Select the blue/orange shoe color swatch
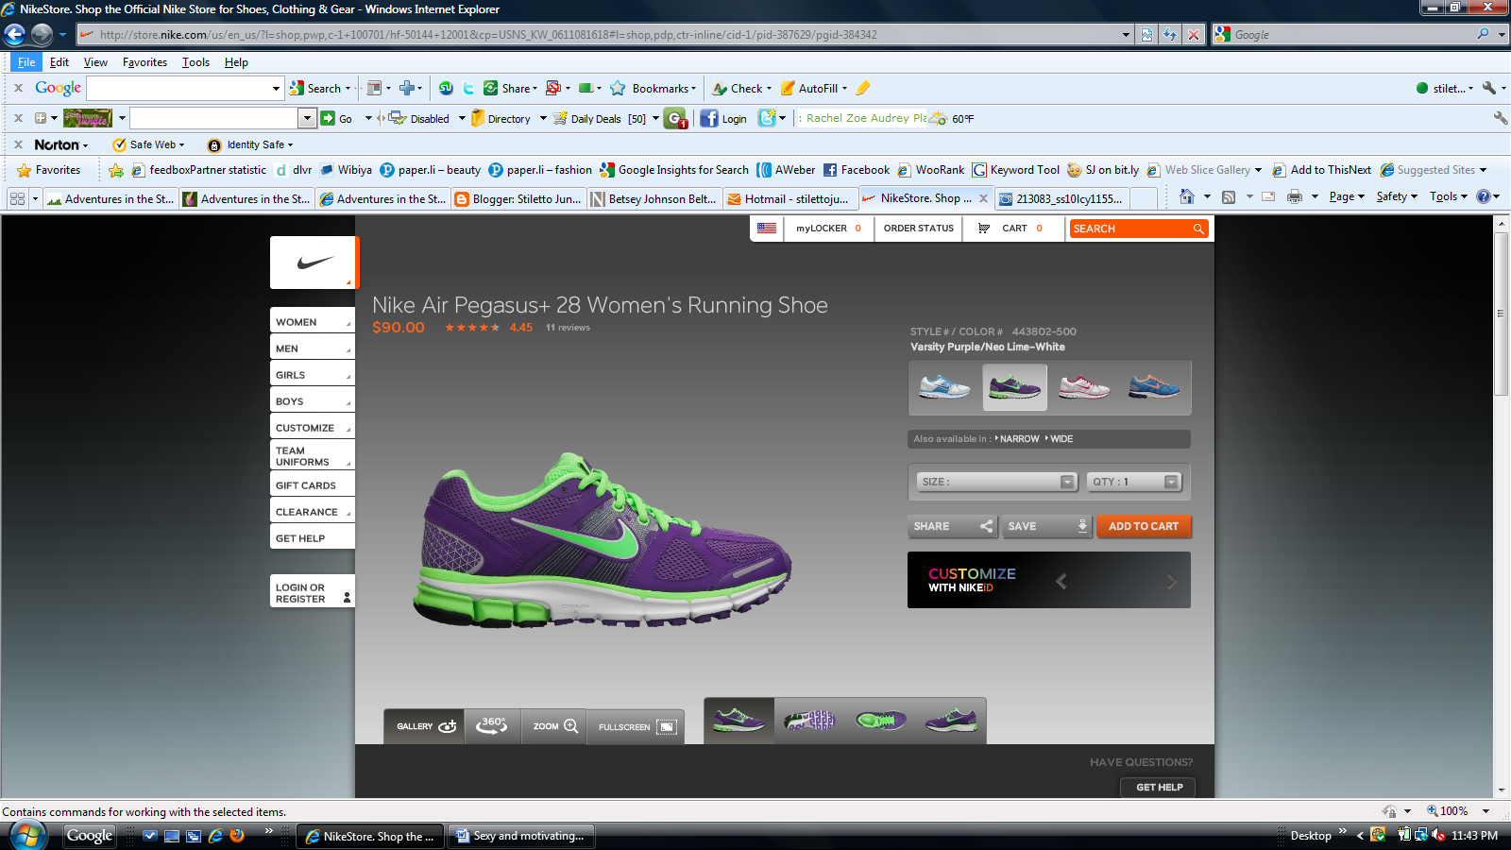 [1154, 387]
